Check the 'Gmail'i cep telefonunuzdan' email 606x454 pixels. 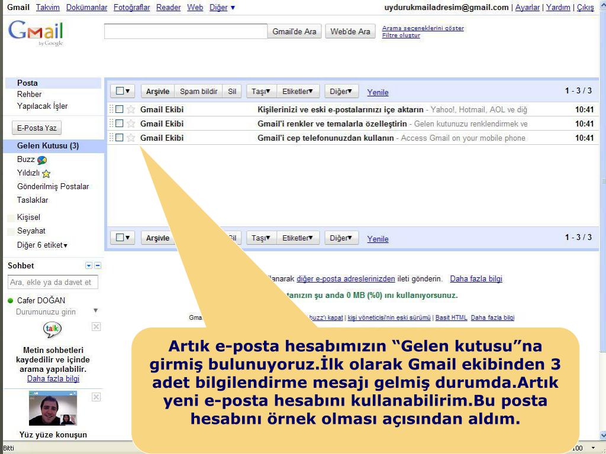click(120, 137)
